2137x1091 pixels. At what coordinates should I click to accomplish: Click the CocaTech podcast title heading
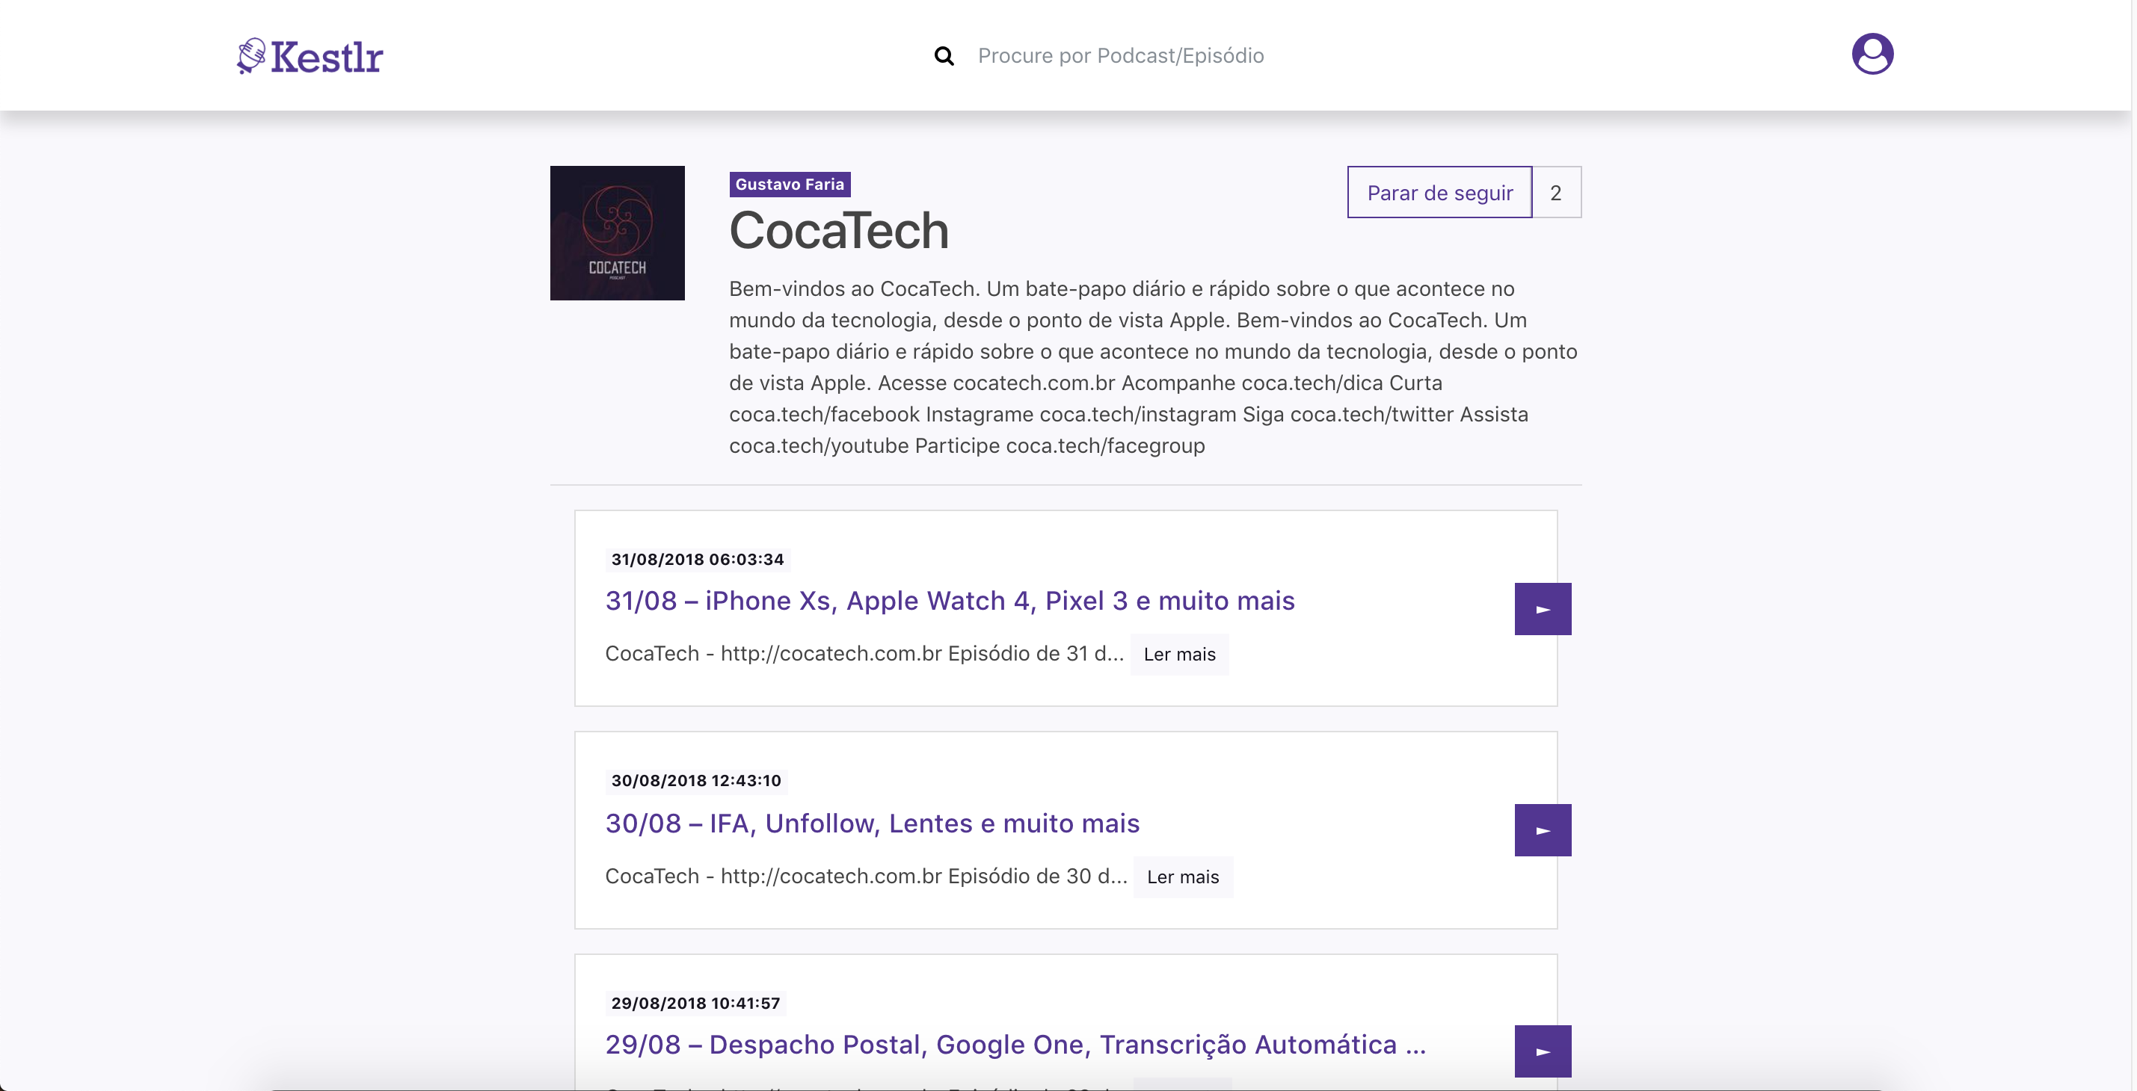(839, 230)
